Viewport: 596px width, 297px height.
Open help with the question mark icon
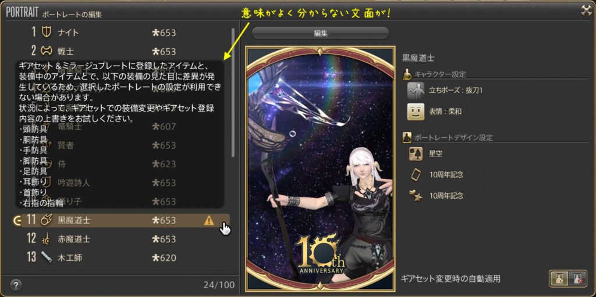point(16,284)
